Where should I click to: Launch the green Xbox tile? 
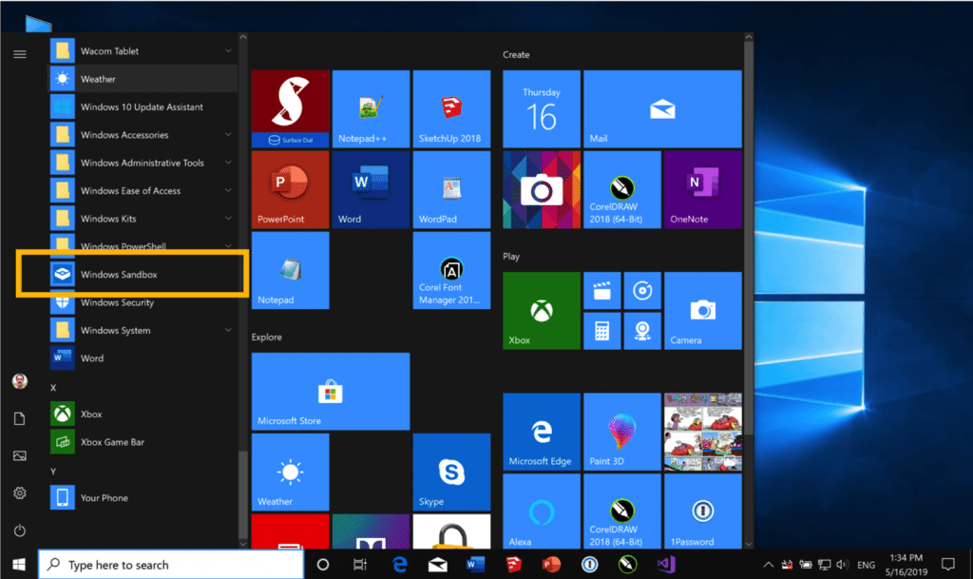[542, 310]
